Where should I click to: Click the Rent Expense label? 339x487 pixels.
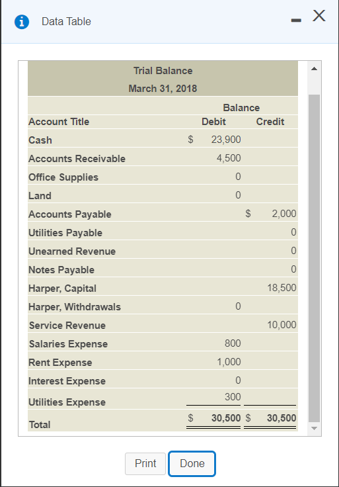click(x=60, y=363)
